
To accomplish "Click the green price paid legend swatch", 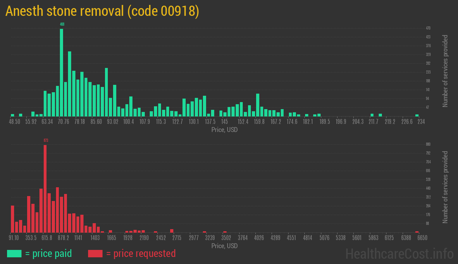I will (14, 253).
